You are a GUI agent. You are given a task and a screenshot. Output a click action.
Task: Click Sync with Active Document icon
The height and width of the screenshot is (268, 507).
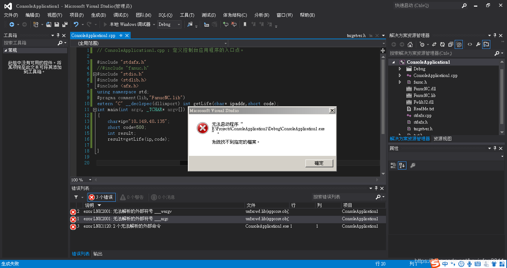pos(434,44)
